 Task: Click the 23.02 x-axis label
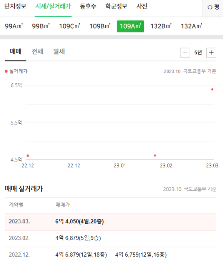click(x=166, y=166)
